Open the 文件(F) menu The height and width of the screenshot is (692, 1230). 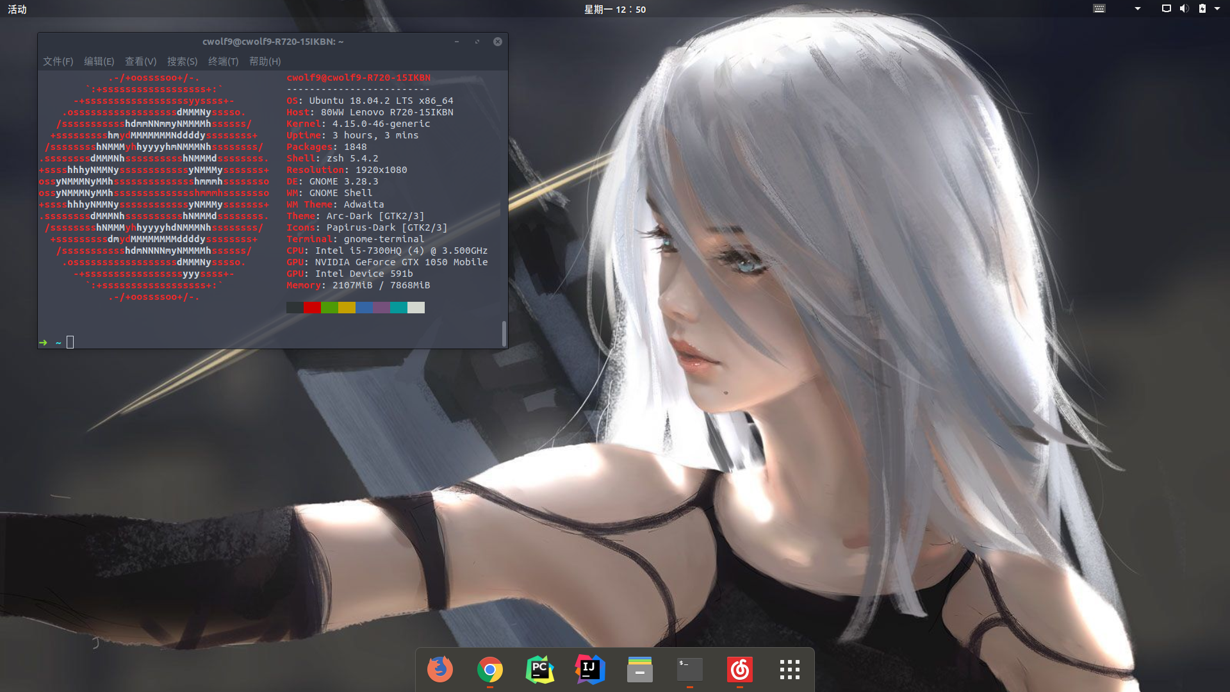(58, 62)
